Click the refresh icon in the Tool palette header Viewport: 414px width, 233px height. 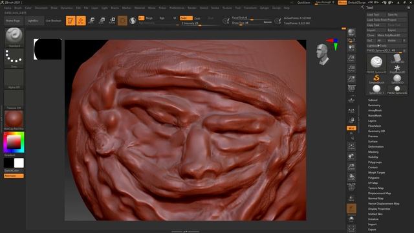(x=409, y=8)
